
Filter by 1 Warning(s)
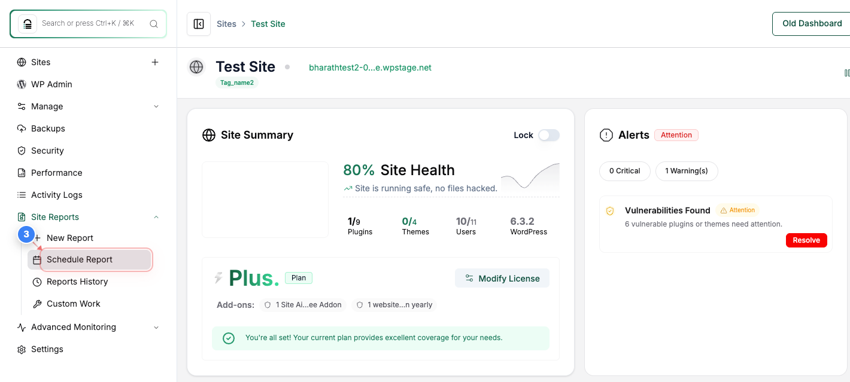pyautogui.click(x=687, y=171)
